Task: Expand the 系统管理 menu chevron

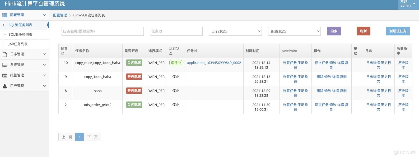Action: pyautogui.click(x=44, y=65)
